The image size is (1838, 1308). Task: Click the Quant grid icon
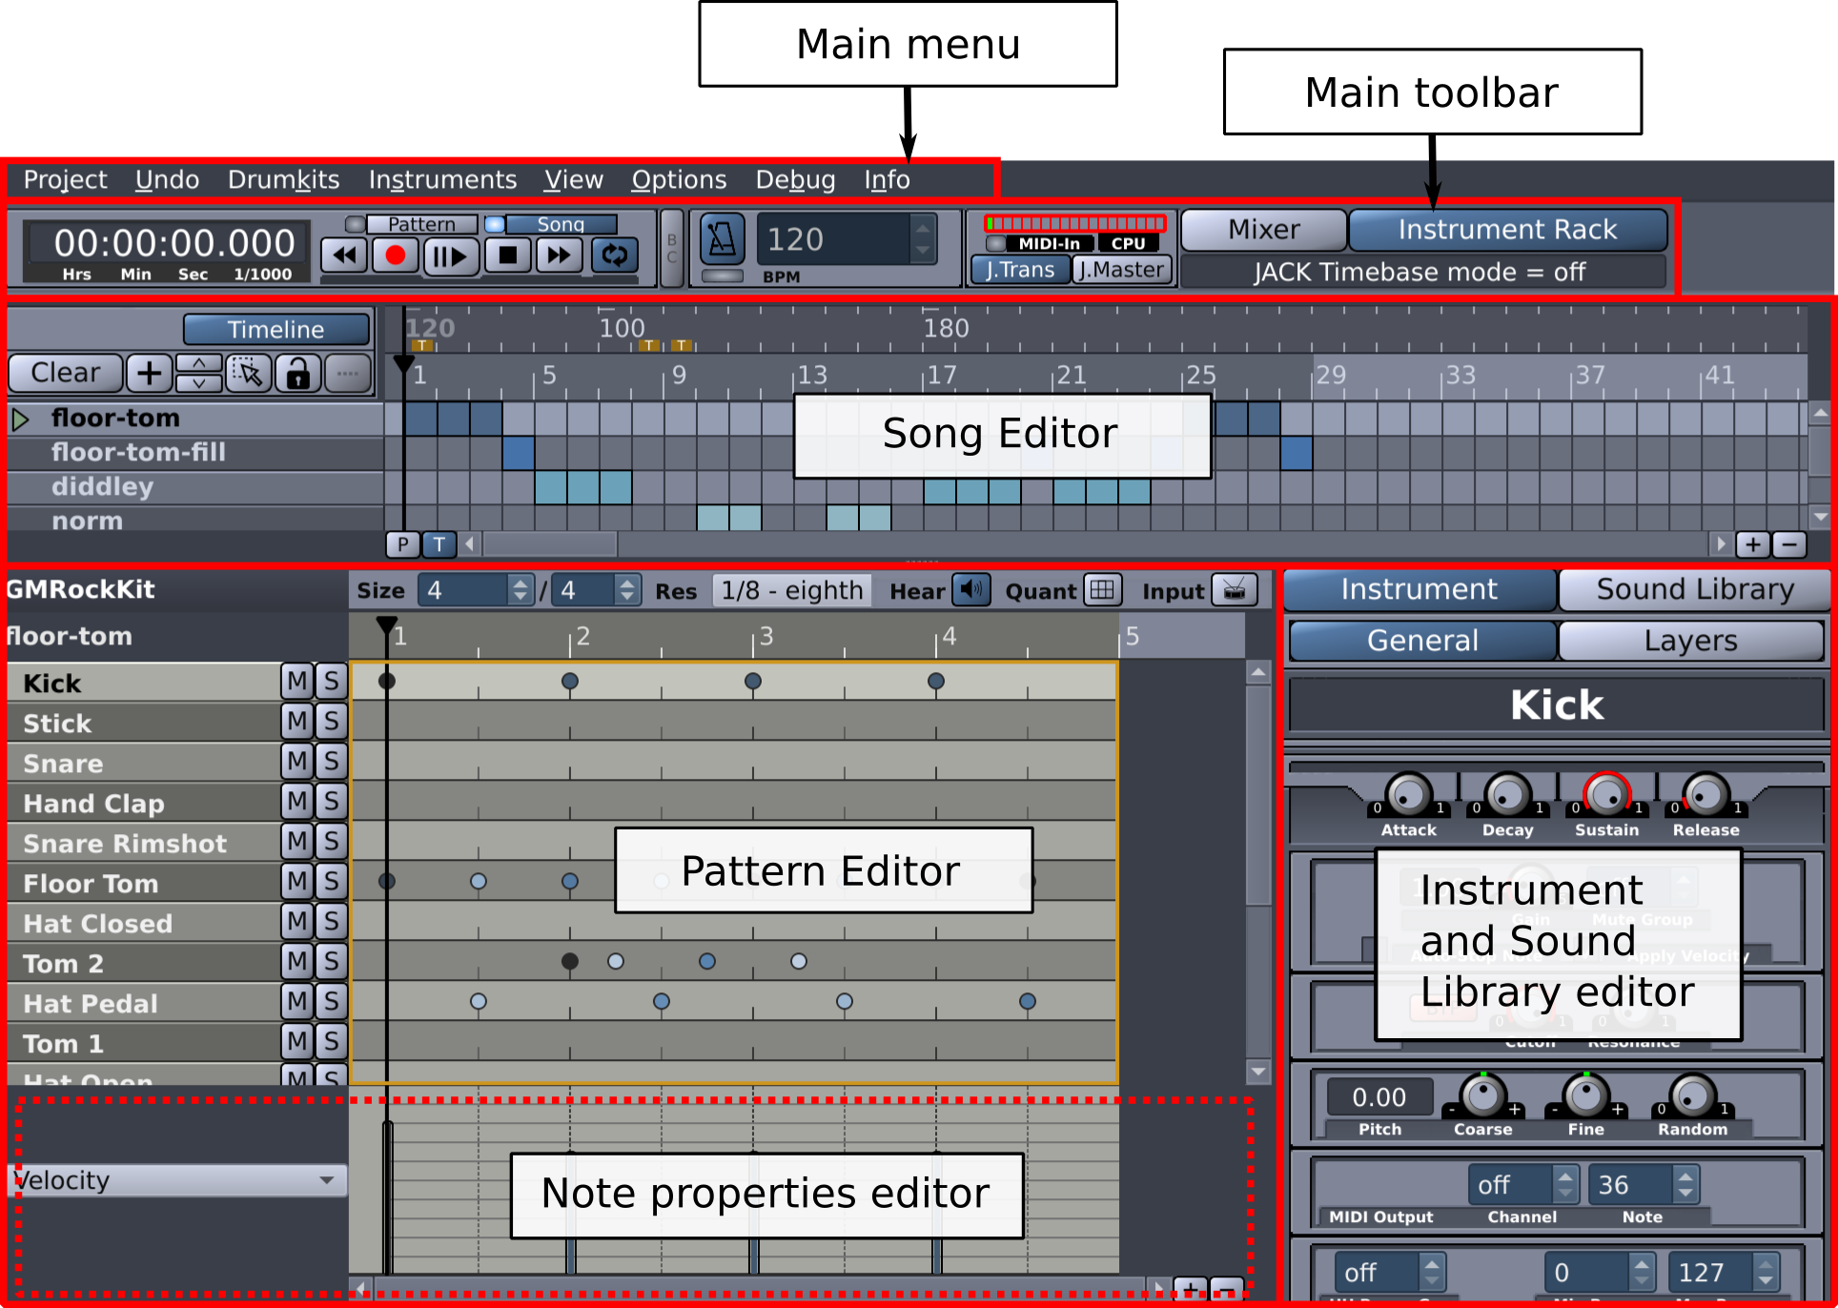click(x=1102, y=589)
